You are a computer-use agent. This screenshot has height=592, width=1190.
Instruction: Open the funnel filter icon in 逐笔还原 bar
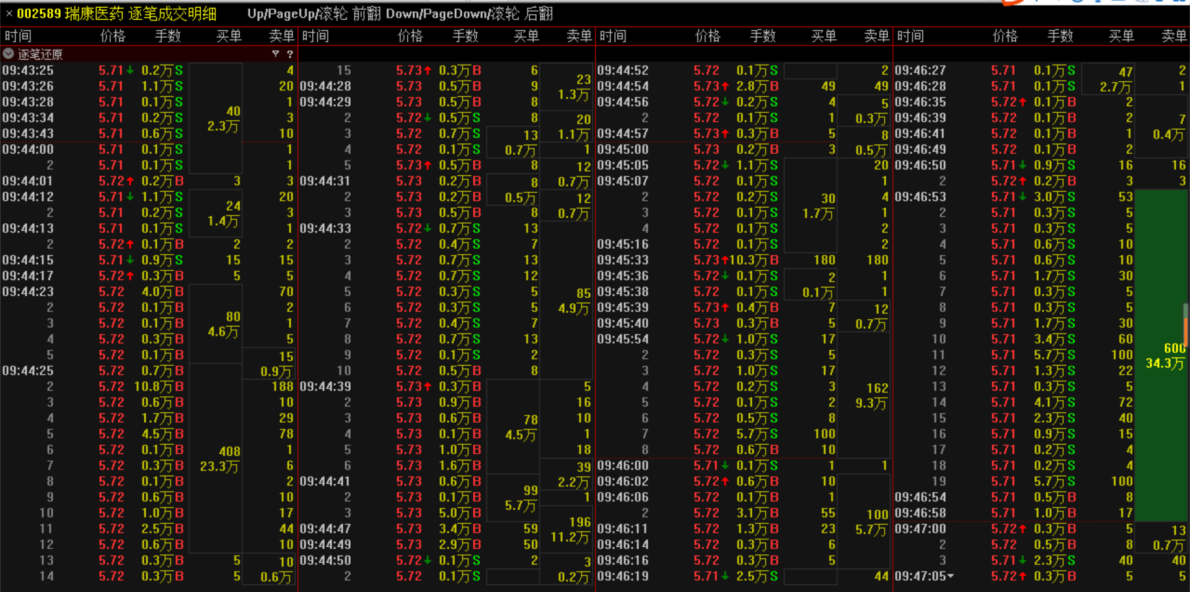[x=275, y=54]
